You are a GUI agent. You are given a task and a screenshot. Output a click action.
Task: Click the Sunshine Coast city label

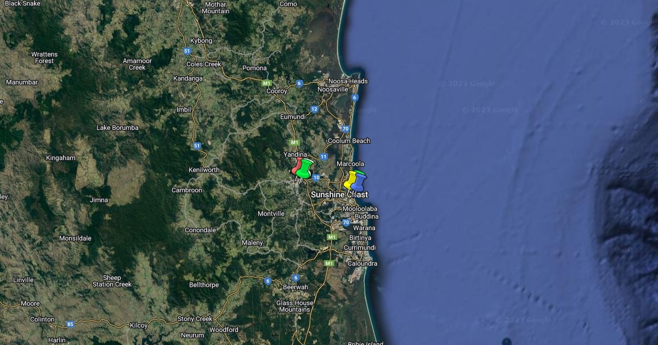pyautogui.click(x=339, y=194)
